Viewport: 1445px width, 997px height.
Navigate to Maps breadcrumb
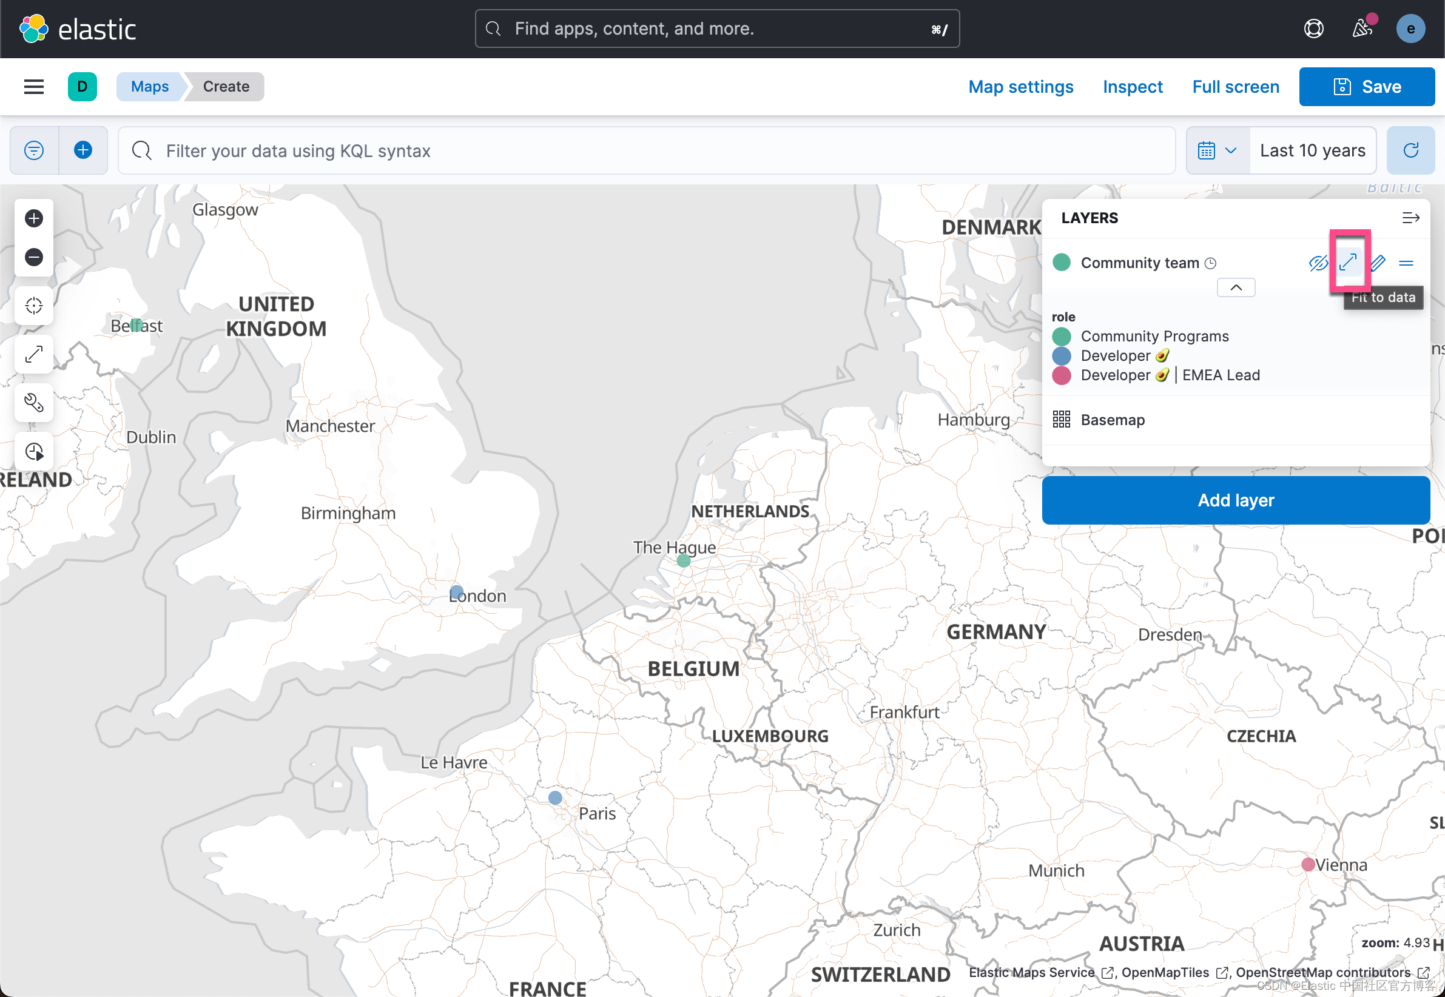[x=149, y=86]
